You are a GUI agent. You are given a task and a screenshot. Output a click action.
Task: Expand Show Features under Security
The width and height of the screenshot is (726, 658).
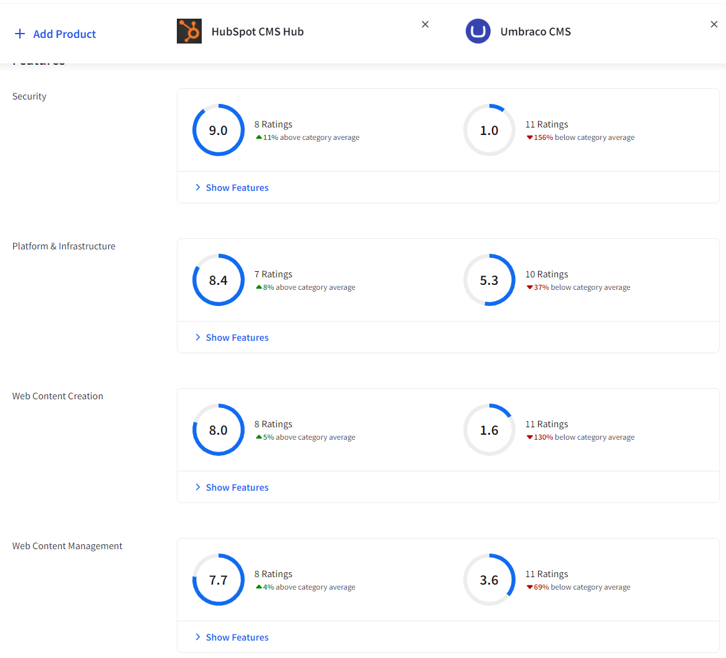pyautogui.click(x=237, y=187)
